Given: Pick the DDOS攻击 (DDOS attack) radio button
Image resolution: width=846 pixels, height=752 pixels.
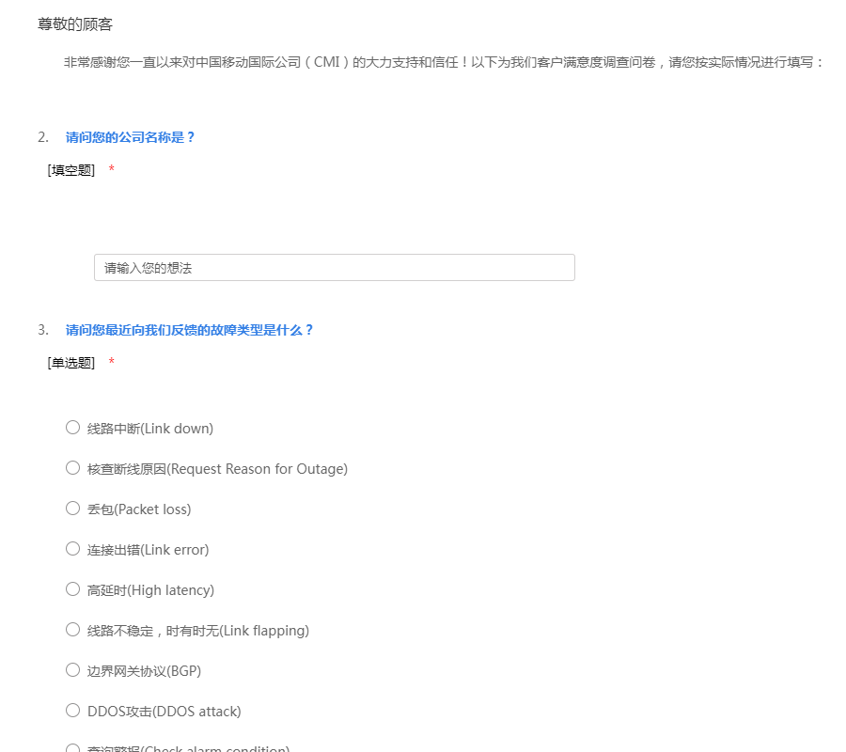Looking at the screenshot, I should coord(72,711).
